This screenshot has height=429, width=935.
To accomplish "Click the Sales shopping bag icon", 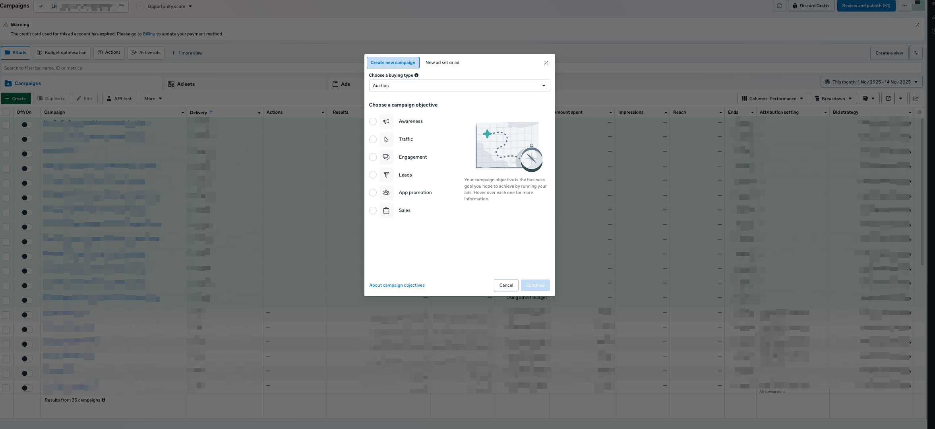I will tap(386, 210).
